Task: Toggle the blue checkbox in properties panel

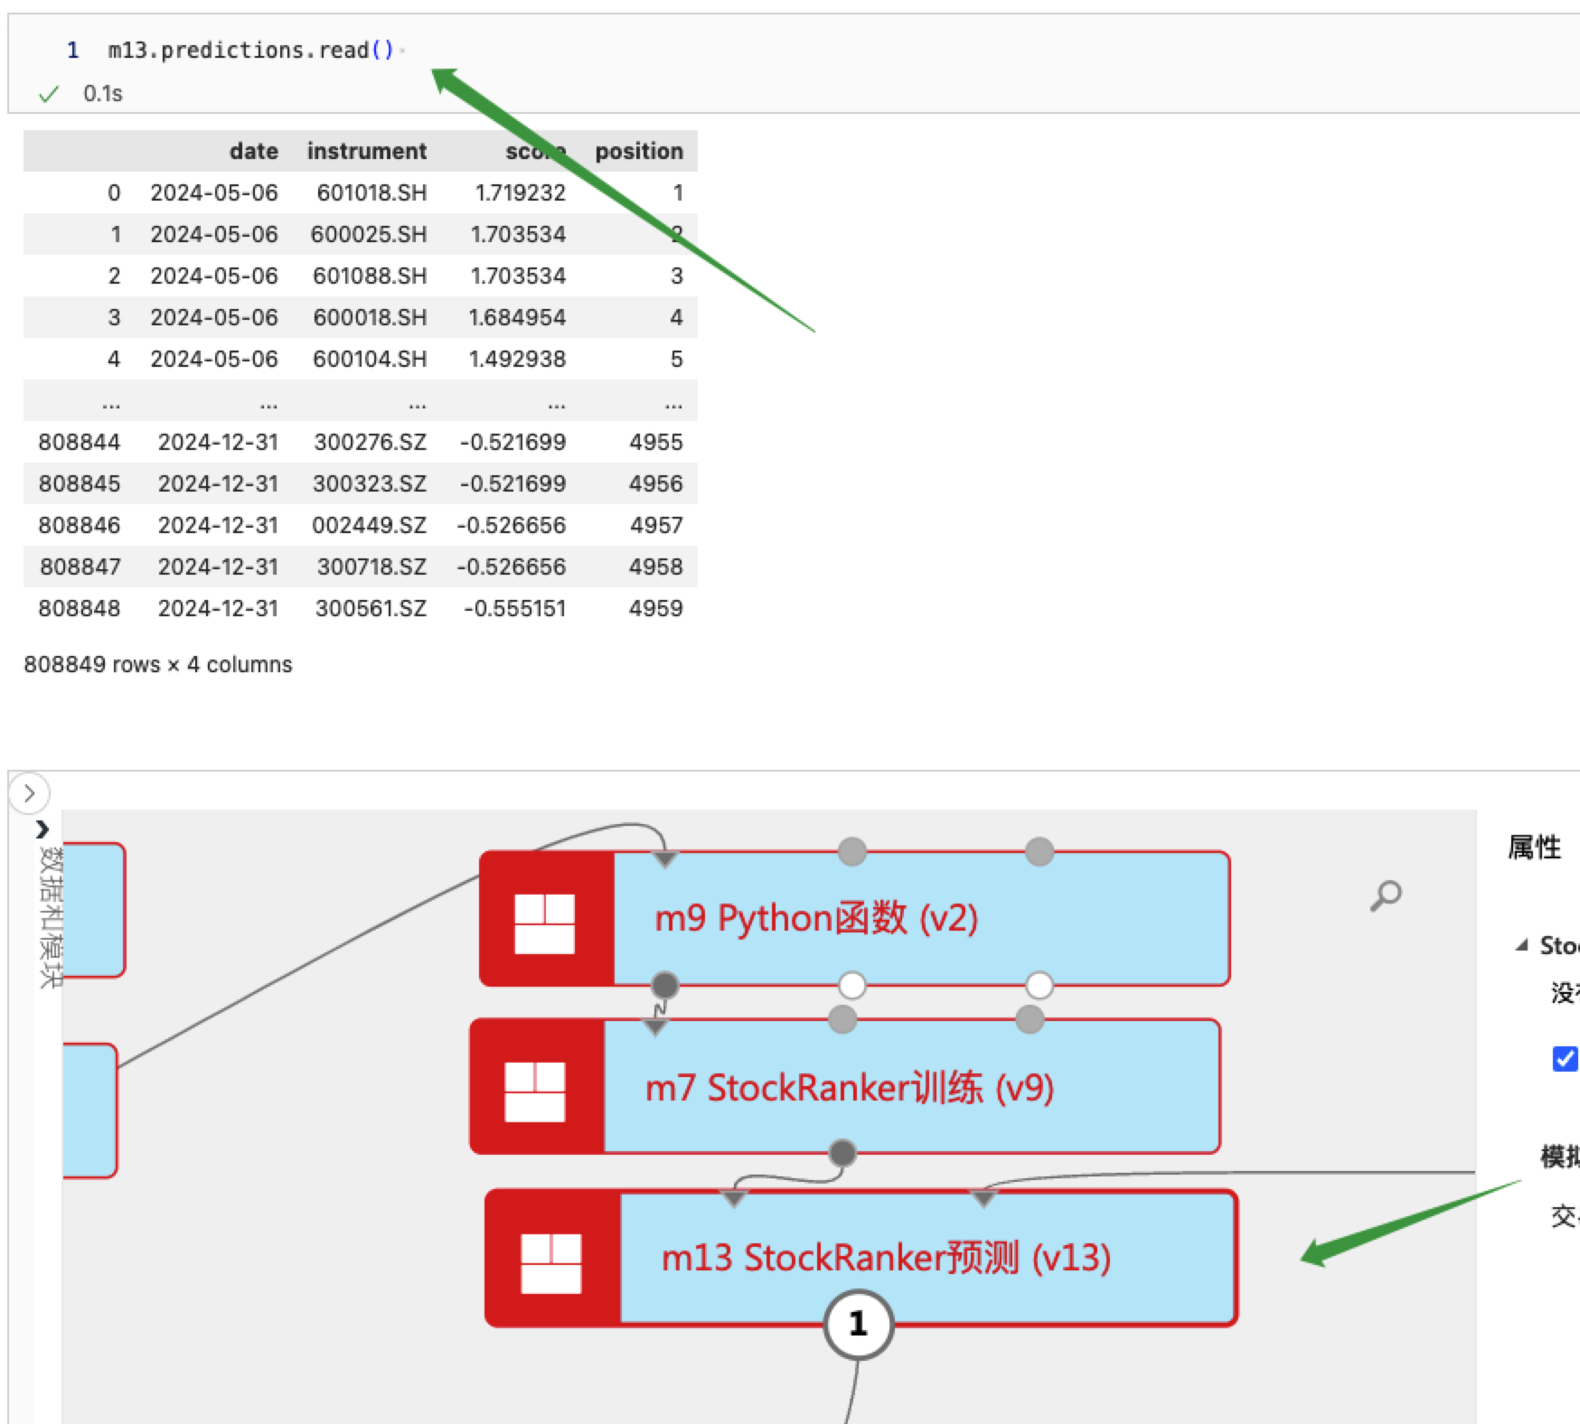Action: [x=1565, y=1058]
